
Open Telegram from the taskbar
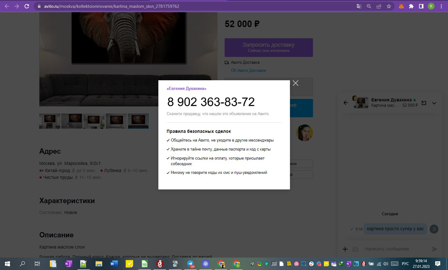[x=190, y=264]
